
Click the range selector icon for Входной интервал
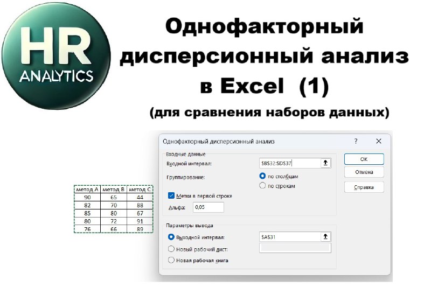click(325, 163)
